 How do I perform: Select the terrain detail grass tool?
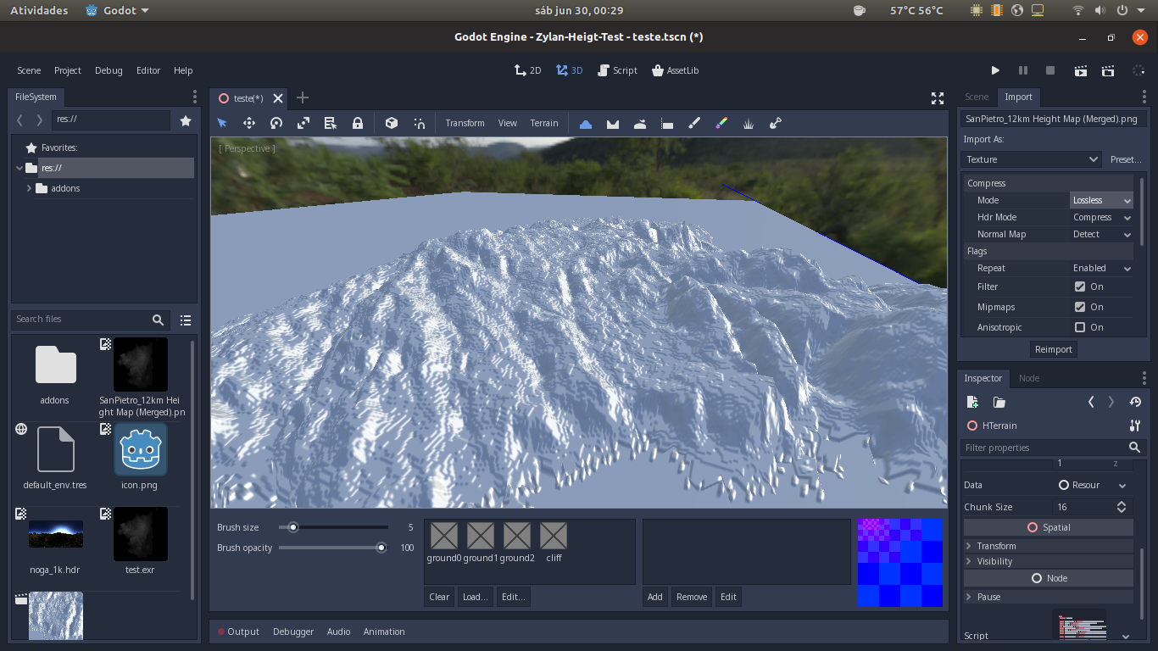pyautogui.click(x=749, y=123)
